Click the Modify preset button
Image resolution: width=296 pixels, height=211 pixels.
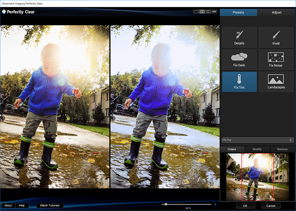pos(257,149)
